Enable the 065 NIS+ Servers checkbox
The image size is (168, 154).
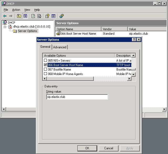pos(46,61)
